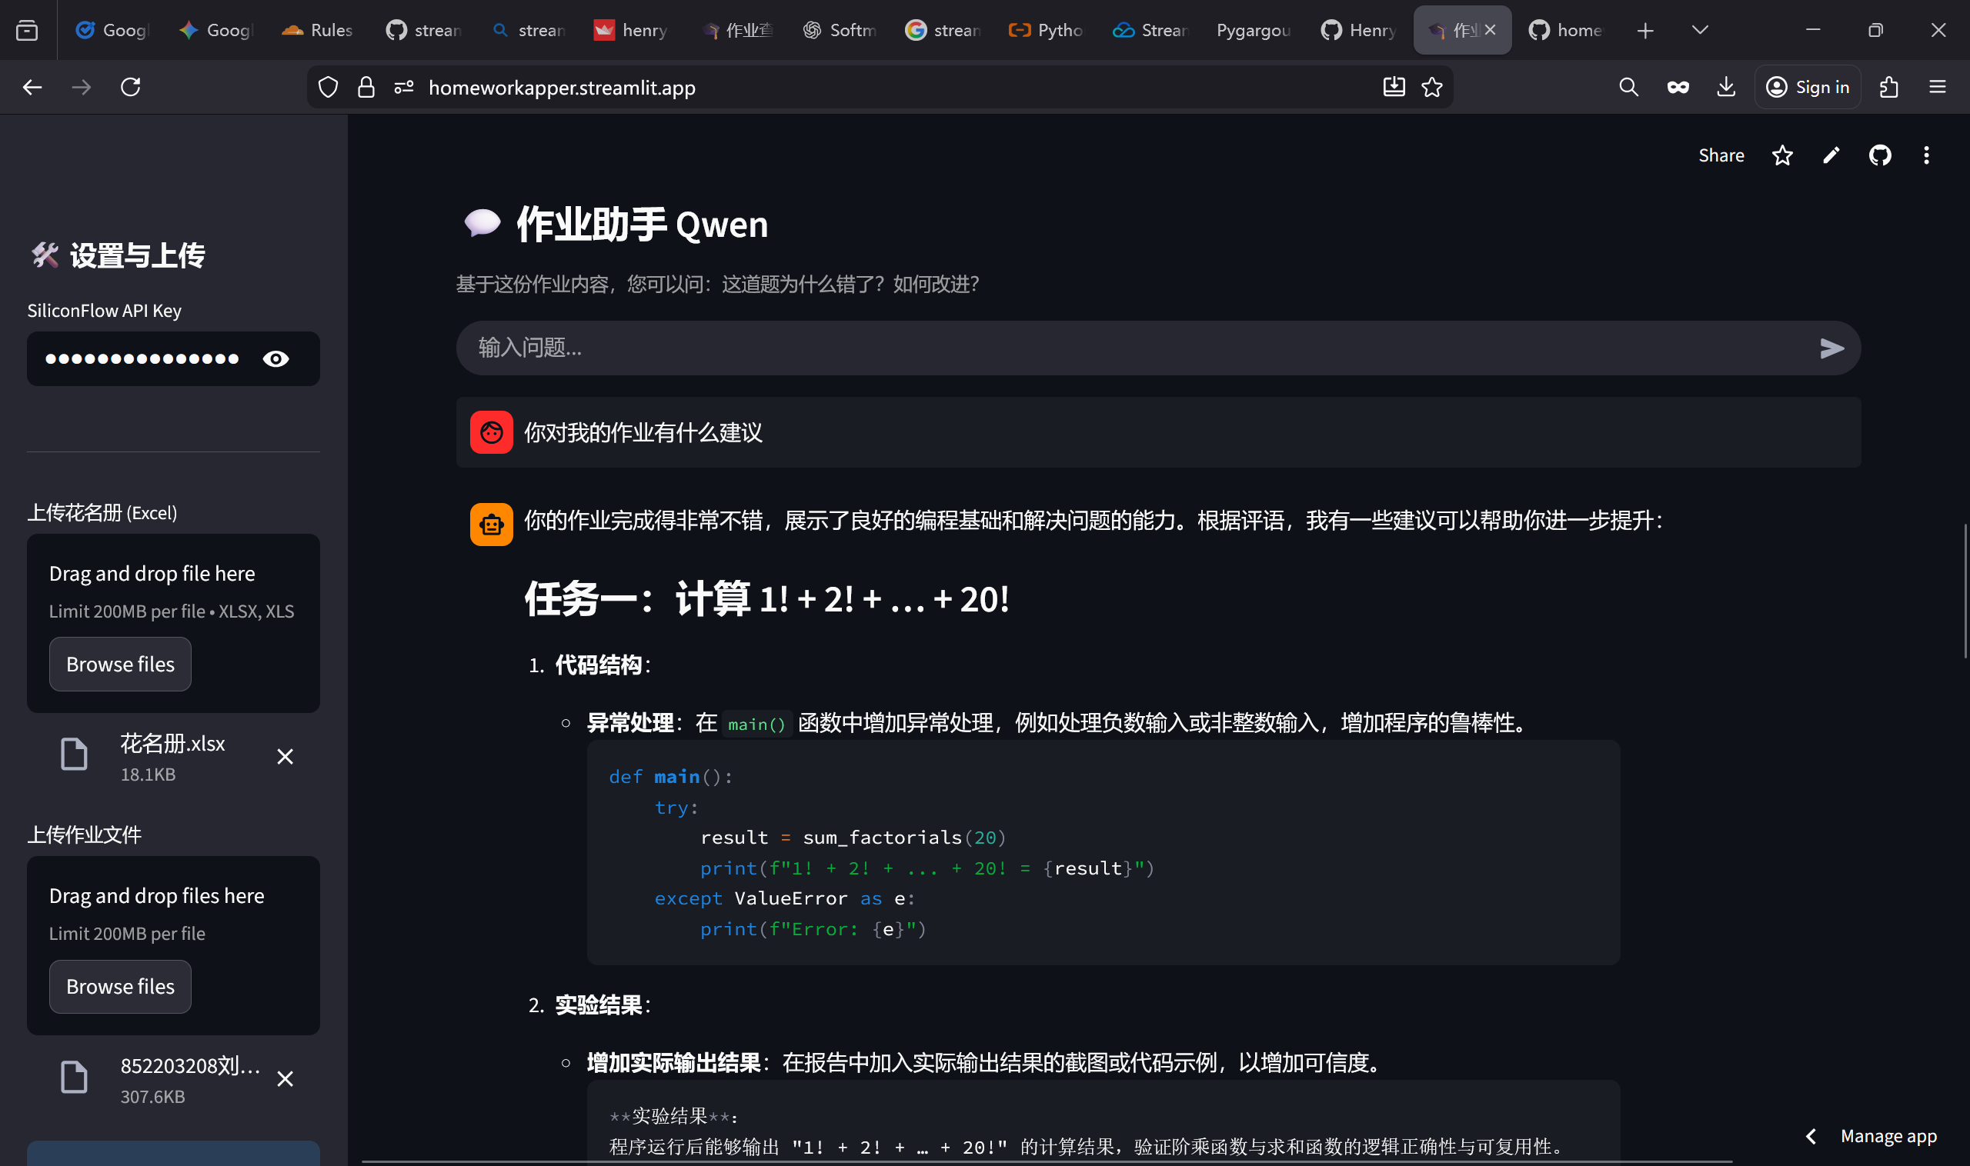This screenshot has width=1970, height=1166.
Task: Click the pencil edit app icon
Action: pos(1831,155)
